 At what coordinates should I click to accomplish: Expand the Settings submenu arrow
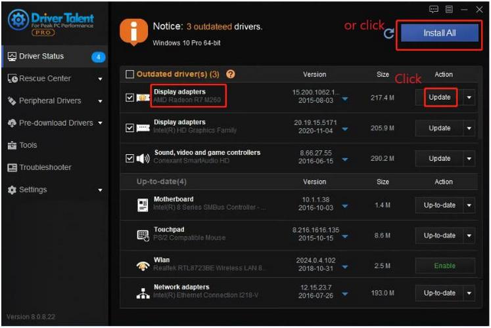click(x=100, y=190)
